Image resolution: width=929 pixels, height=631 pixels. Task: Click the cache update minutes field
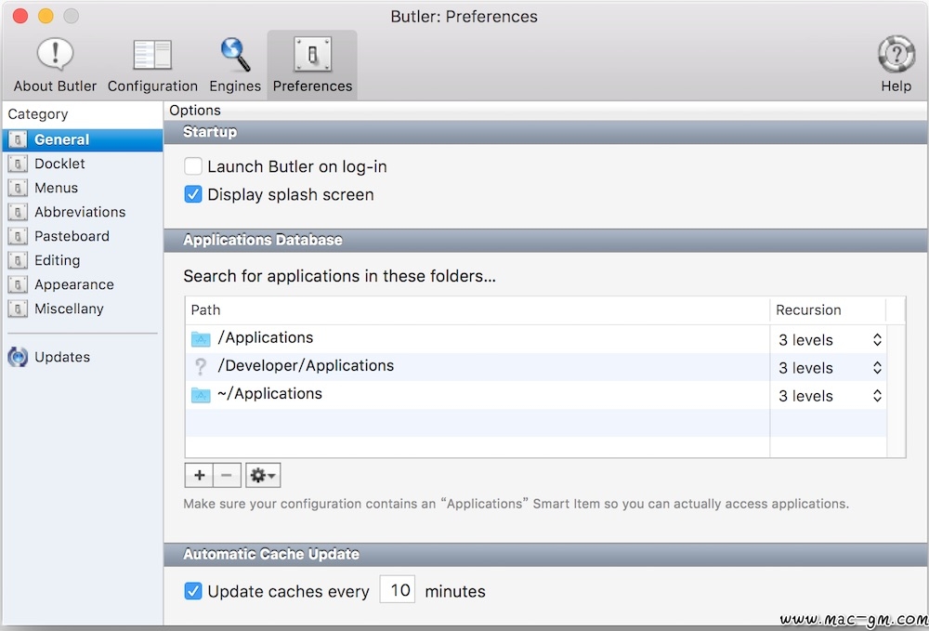(397, 590)
